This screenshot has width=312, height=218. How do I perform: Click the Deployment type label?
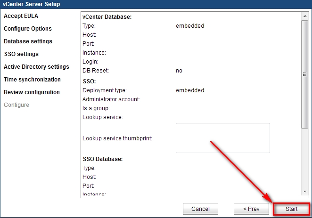tap(105, 90)
